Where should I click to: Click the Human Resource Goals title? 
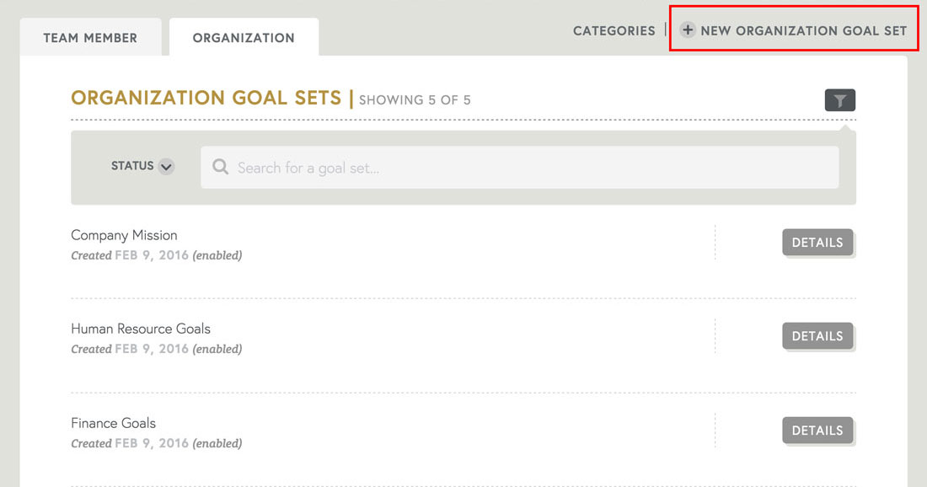[140, 329]
